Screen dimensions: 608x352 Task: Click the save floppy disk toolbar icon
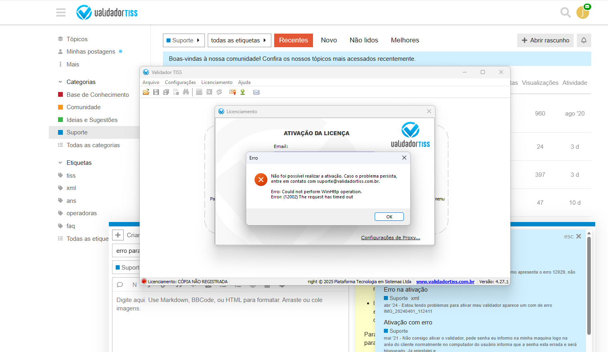pyautogui.click(x=156, y=92)
